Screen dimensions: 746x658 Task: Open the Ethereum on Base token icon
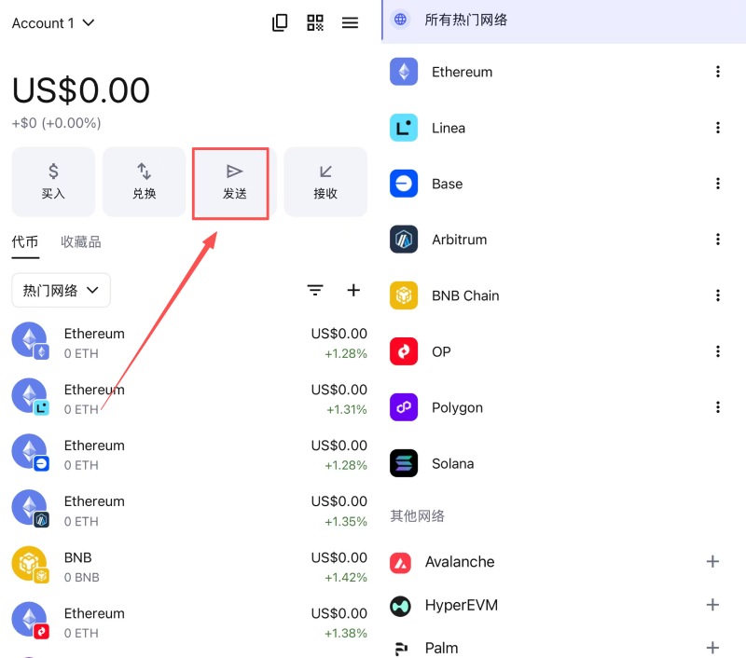(x=31, y=453)
